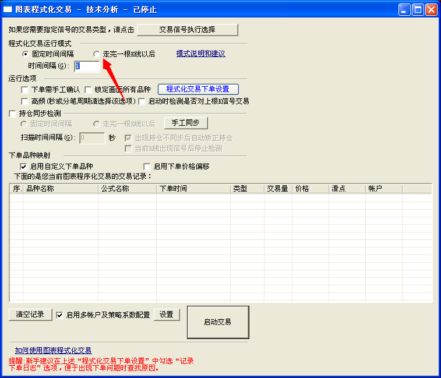Click the 帐户 column header
The image size is (441, 378).
pyautogui.click(x=384, y=189)
